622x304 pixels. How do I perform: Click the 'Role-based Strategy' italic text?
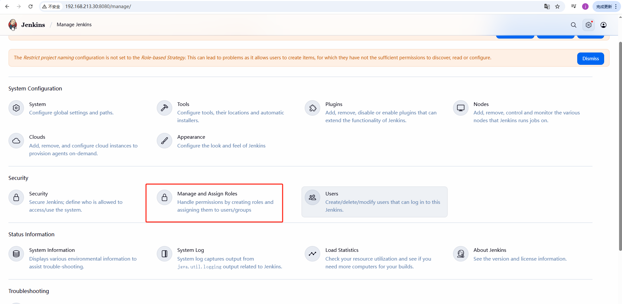163,58
